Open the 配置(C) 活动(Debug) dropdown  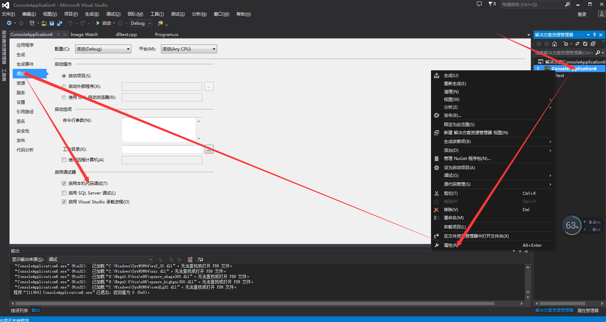point(103,49)
